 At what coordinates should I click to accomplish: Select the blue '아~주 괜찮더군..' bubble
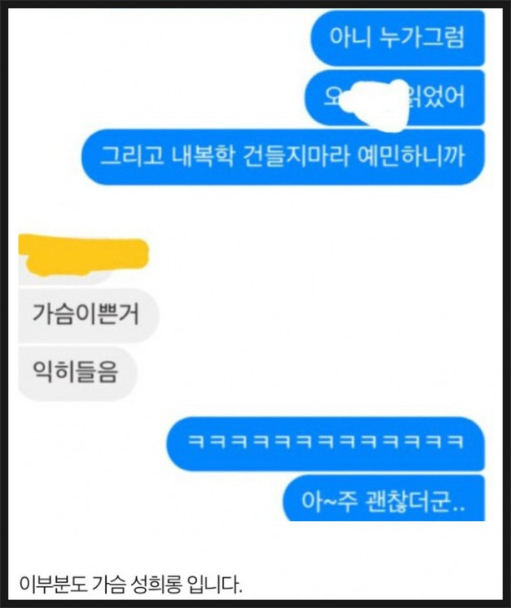(x=384, y=499)
